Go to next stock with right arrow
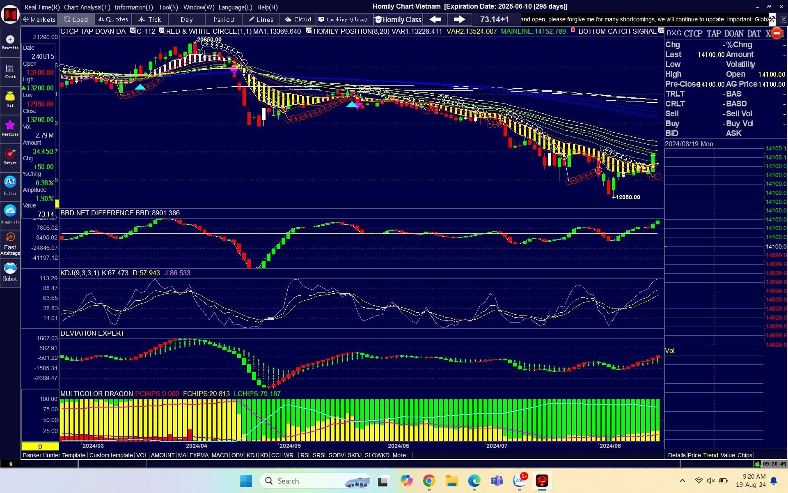The width and height of the screenshot is (788, 493). 459,19
